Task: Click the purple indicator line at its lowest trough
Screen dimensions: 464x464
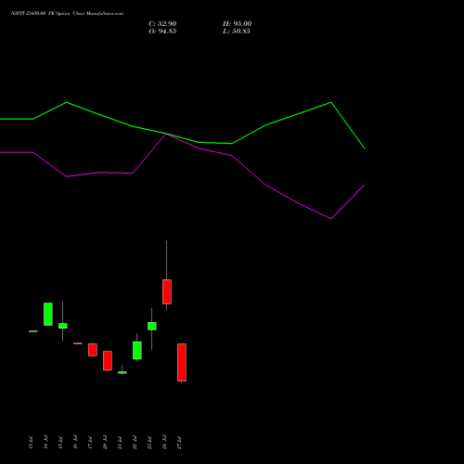Action: click(x=331, y=219)
